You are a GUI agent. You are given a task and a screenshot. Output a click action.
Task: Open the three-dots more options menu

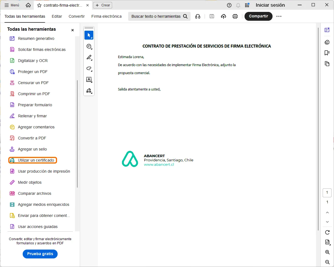[279, 16]
